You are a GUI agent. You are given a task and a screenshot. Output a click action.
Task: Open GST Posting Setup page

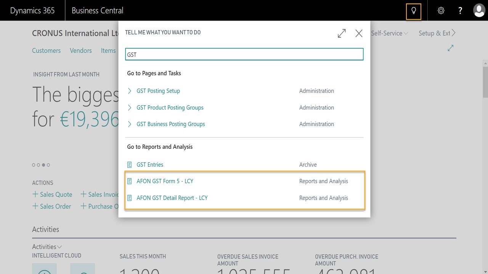158,91
